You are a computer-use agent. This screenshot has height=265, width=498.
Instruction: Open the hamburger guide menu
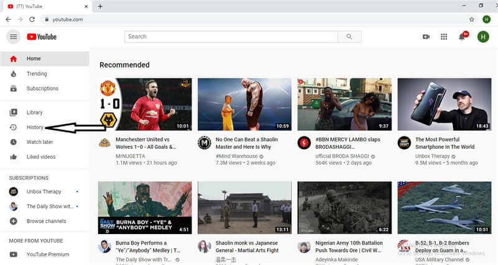(13, 37)
